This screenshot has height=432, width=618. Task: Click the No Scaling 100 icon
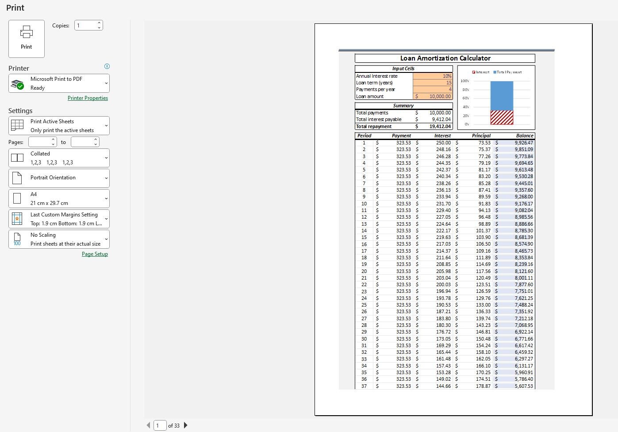17,239
